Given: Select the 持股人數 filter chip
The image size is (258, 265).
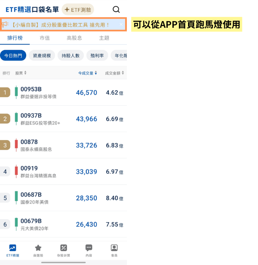Looking at the screenshot, I should pyautogui.click(x=71, y=56).
